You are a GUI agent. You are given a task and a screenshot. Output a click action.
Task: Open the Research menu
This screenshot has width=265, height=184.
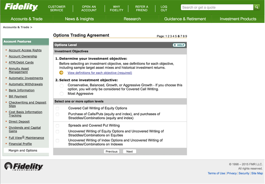click(132, 19)
